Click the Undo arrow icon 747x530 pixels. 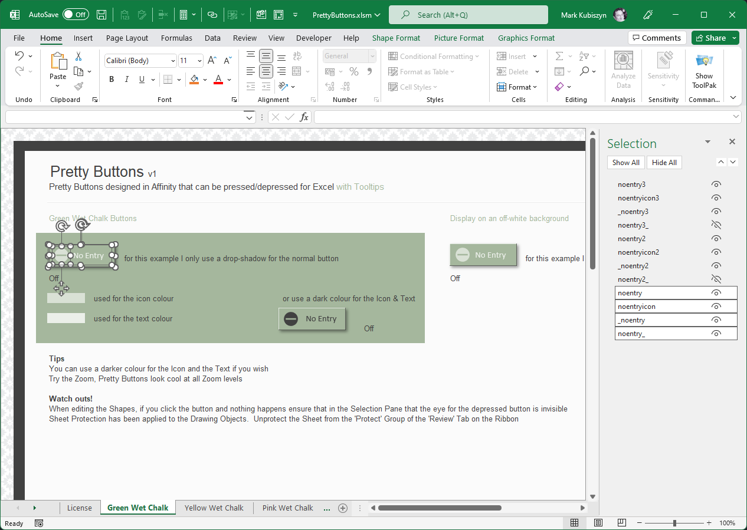(19, 56)
